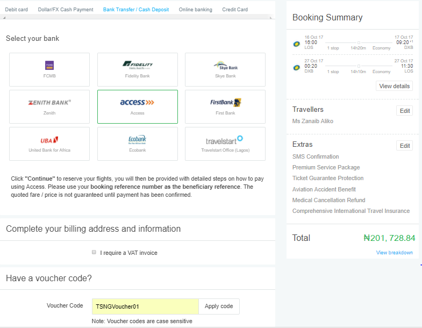Click 'SMS Confirmation' extra
Screen dimensions: 422x328
(316, 156)
